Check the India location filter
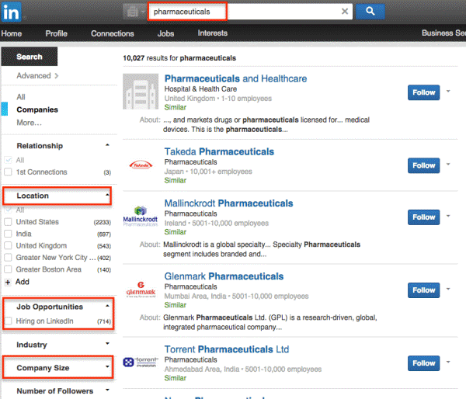The image size is (466, 399). pos(8,234)
